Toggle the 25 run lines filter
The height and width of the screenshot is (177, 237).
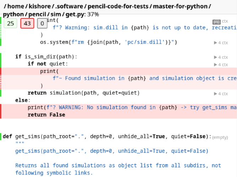(x=11, y=24)
